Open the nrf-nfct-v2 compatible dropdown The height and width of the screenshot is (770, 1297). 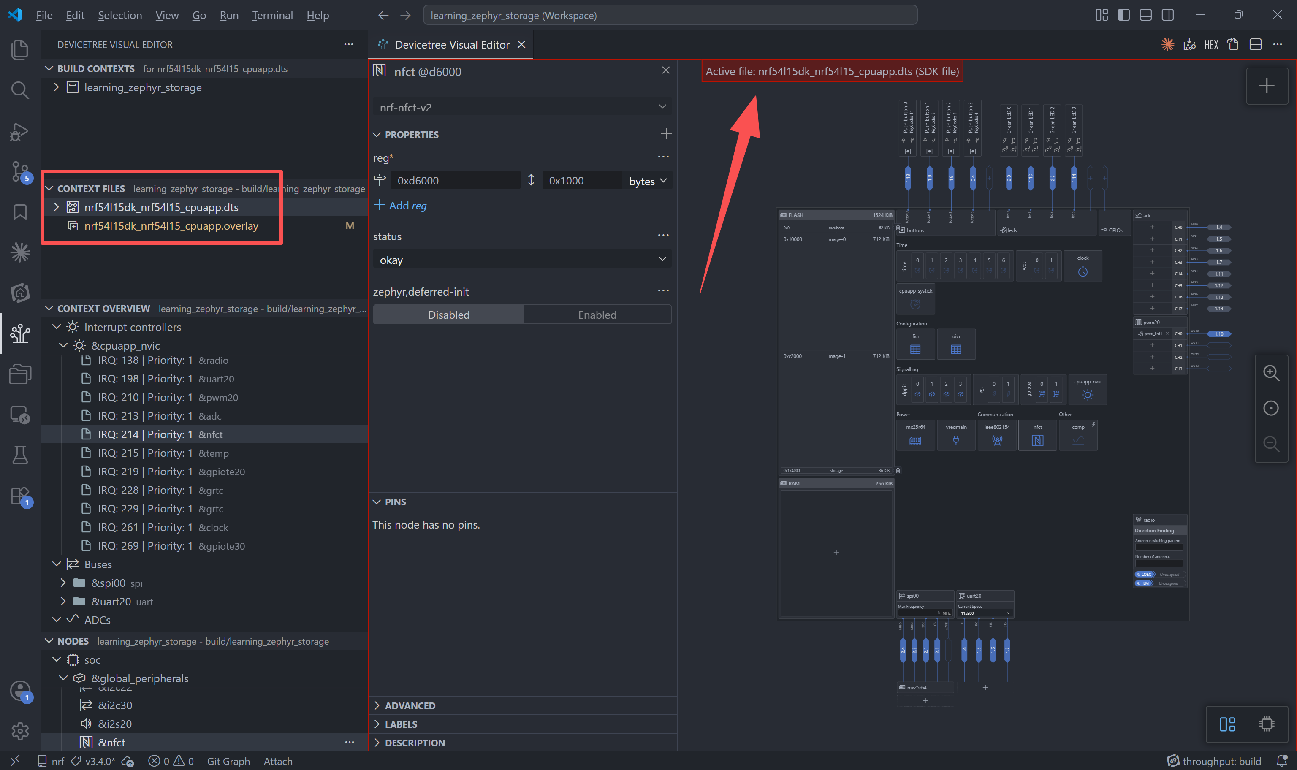coord(522,107)
